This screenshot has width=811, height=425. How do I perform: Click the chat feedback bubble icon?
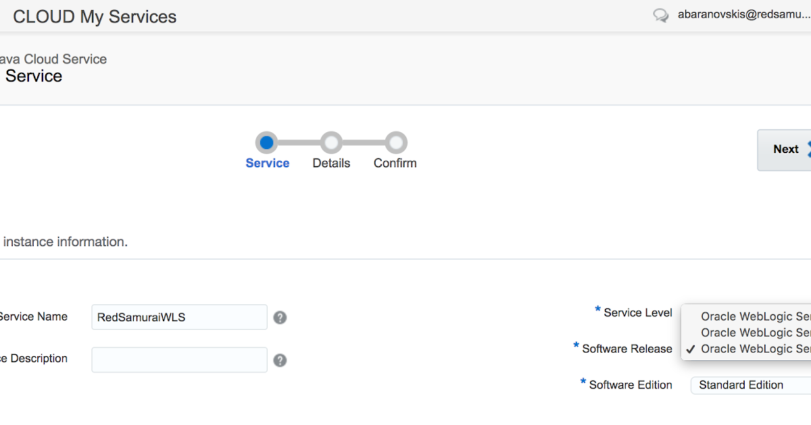661,15
